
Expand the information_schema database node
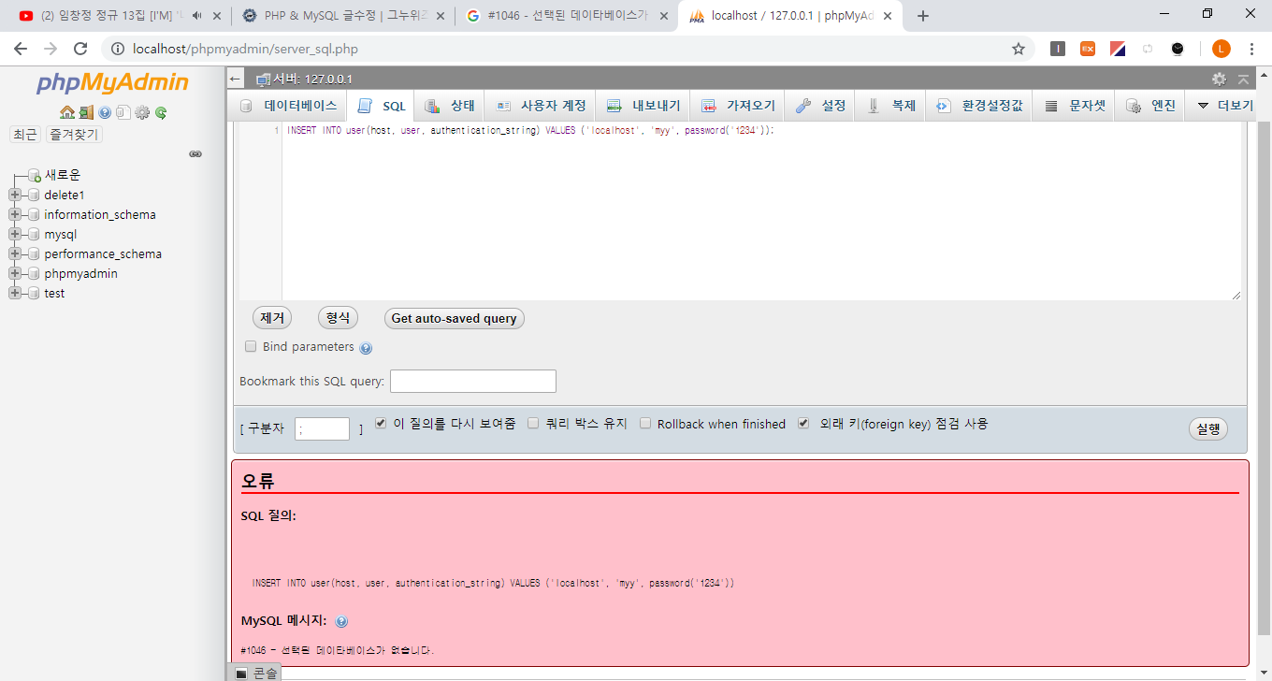tap(14, 214)
